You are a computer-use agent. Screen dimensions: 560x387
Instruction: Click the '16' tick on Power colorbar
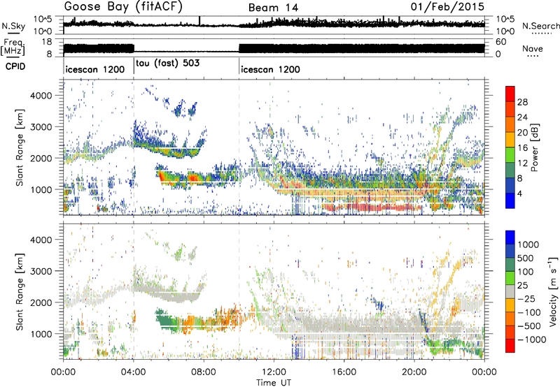(x=522, y=148)
